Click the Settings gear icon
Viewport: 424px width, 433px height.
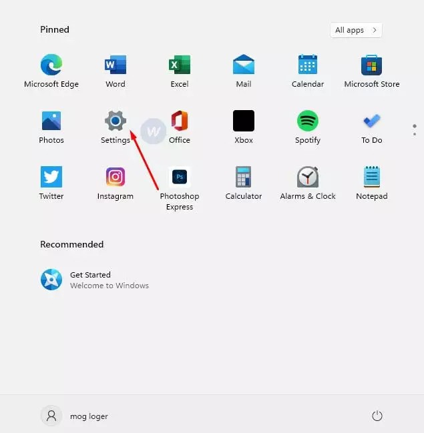point(116,121)
